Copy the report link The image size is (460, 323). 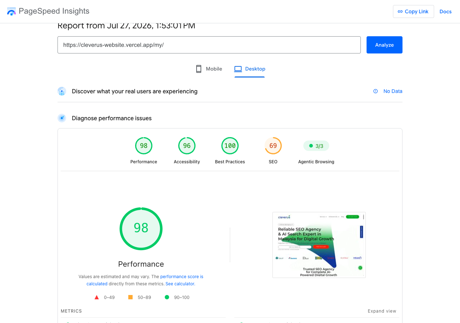[413, 11]
